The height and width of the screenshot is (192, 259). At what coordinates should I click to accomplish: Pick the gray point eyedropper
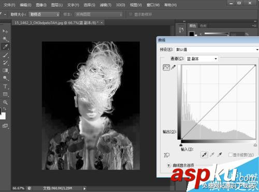[212, 155]
